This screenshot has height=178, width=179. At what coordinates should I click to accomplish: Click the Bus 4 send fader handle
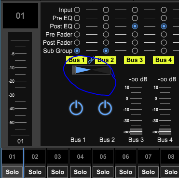165,132
